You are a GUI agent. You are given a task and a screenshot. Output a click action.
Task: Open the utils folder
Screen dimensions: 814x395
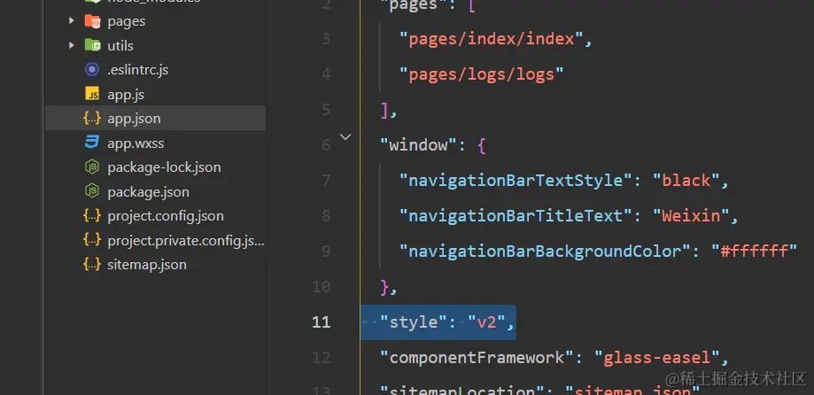click(x=120, y=46)
